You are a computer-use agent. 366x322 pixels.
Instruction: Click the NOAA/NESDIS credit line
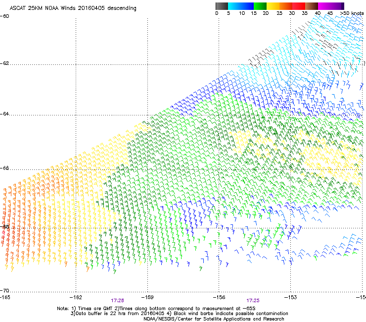(x=214, y=319)
